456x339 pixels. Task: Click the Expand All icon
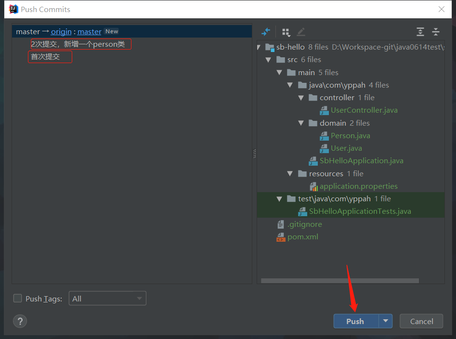coord(420,32)
